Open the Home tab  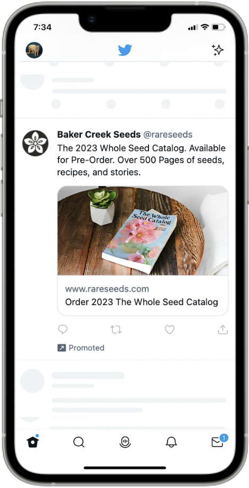pyautogui.click(x=33, y=442)
